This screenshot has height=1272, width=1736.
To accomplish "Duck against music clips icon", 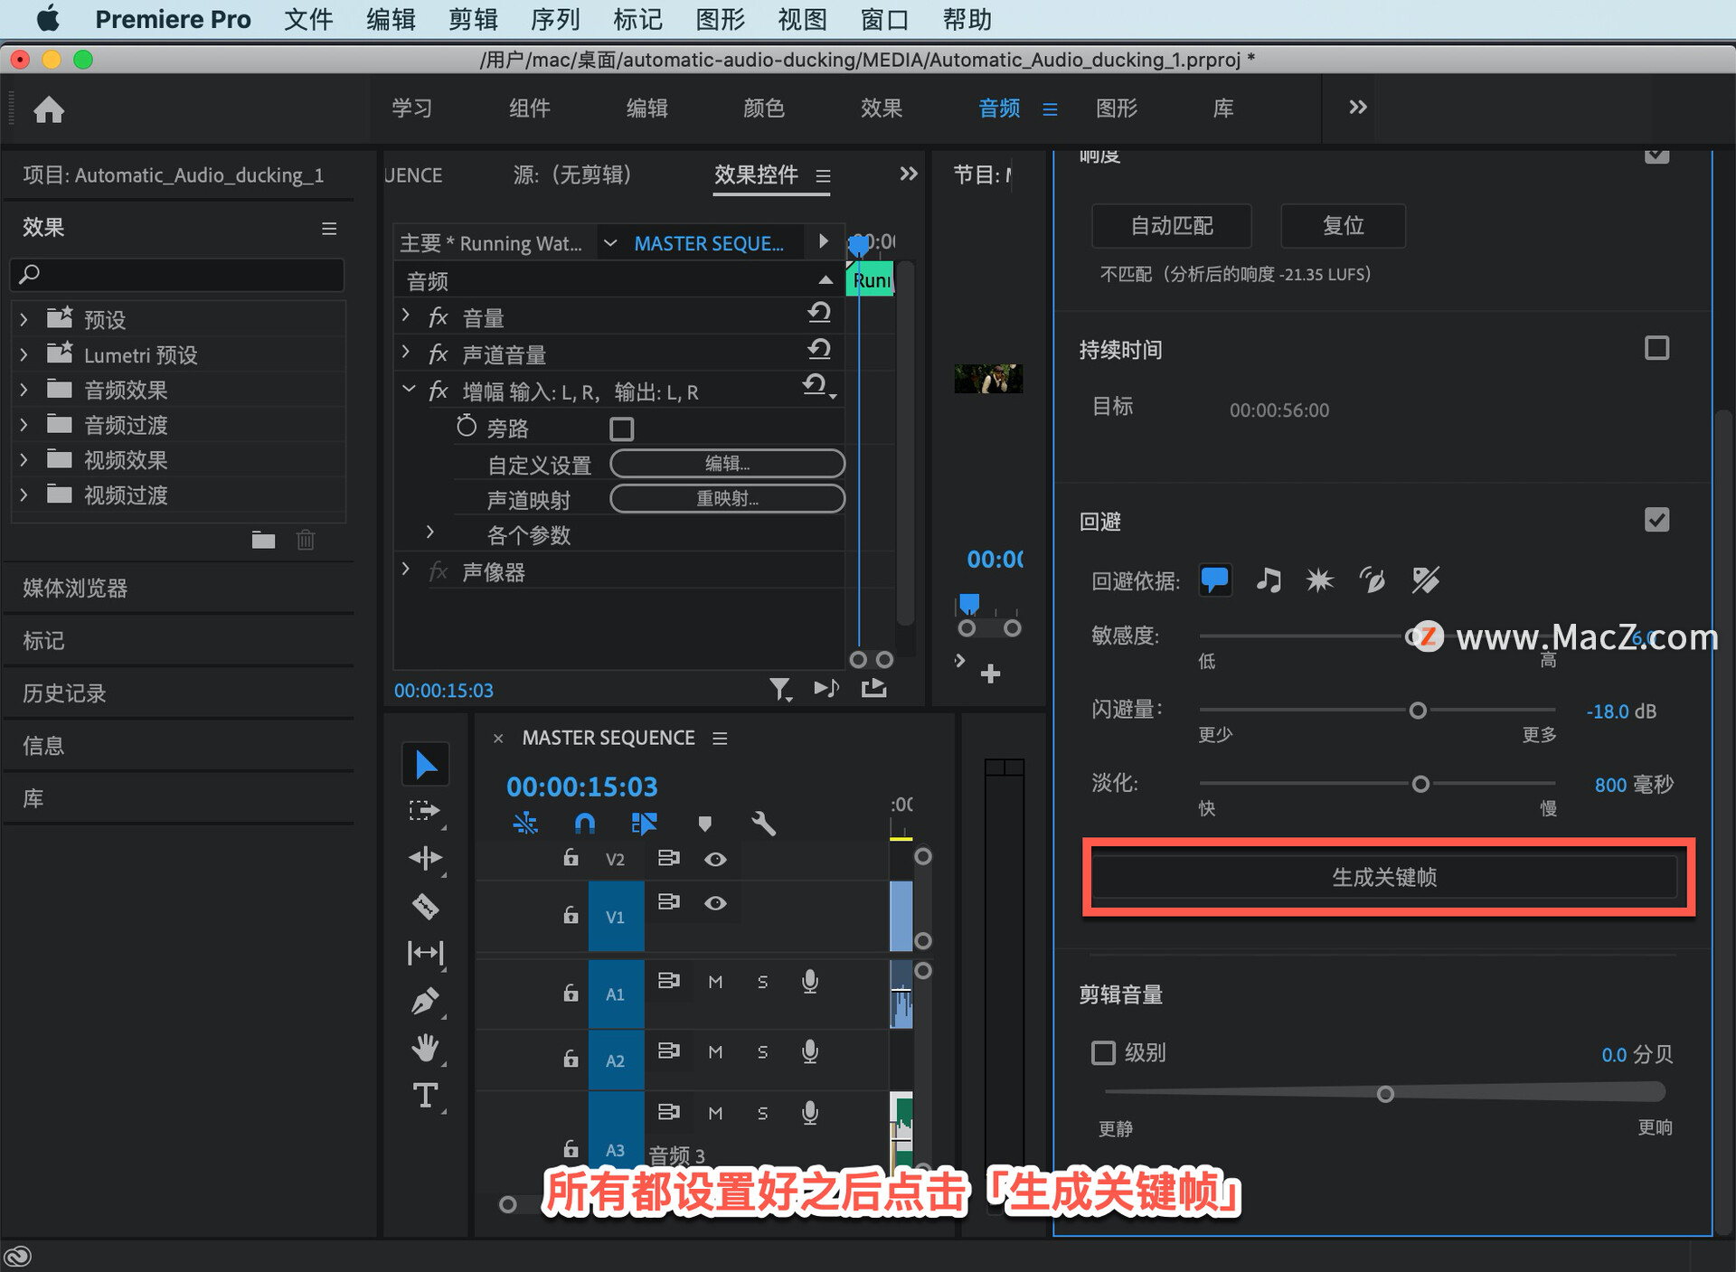I will click(x=1269, y=579).
